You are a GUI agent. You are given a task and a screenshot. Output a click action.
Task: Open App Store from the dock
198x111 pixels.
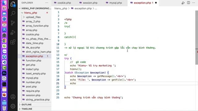click(4, 30)
